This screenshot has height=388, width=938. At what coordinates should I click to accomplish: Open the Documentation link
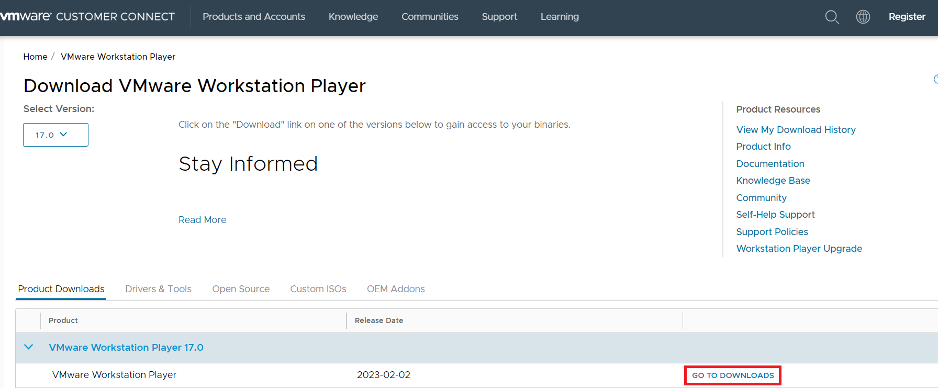coord(770,164)
